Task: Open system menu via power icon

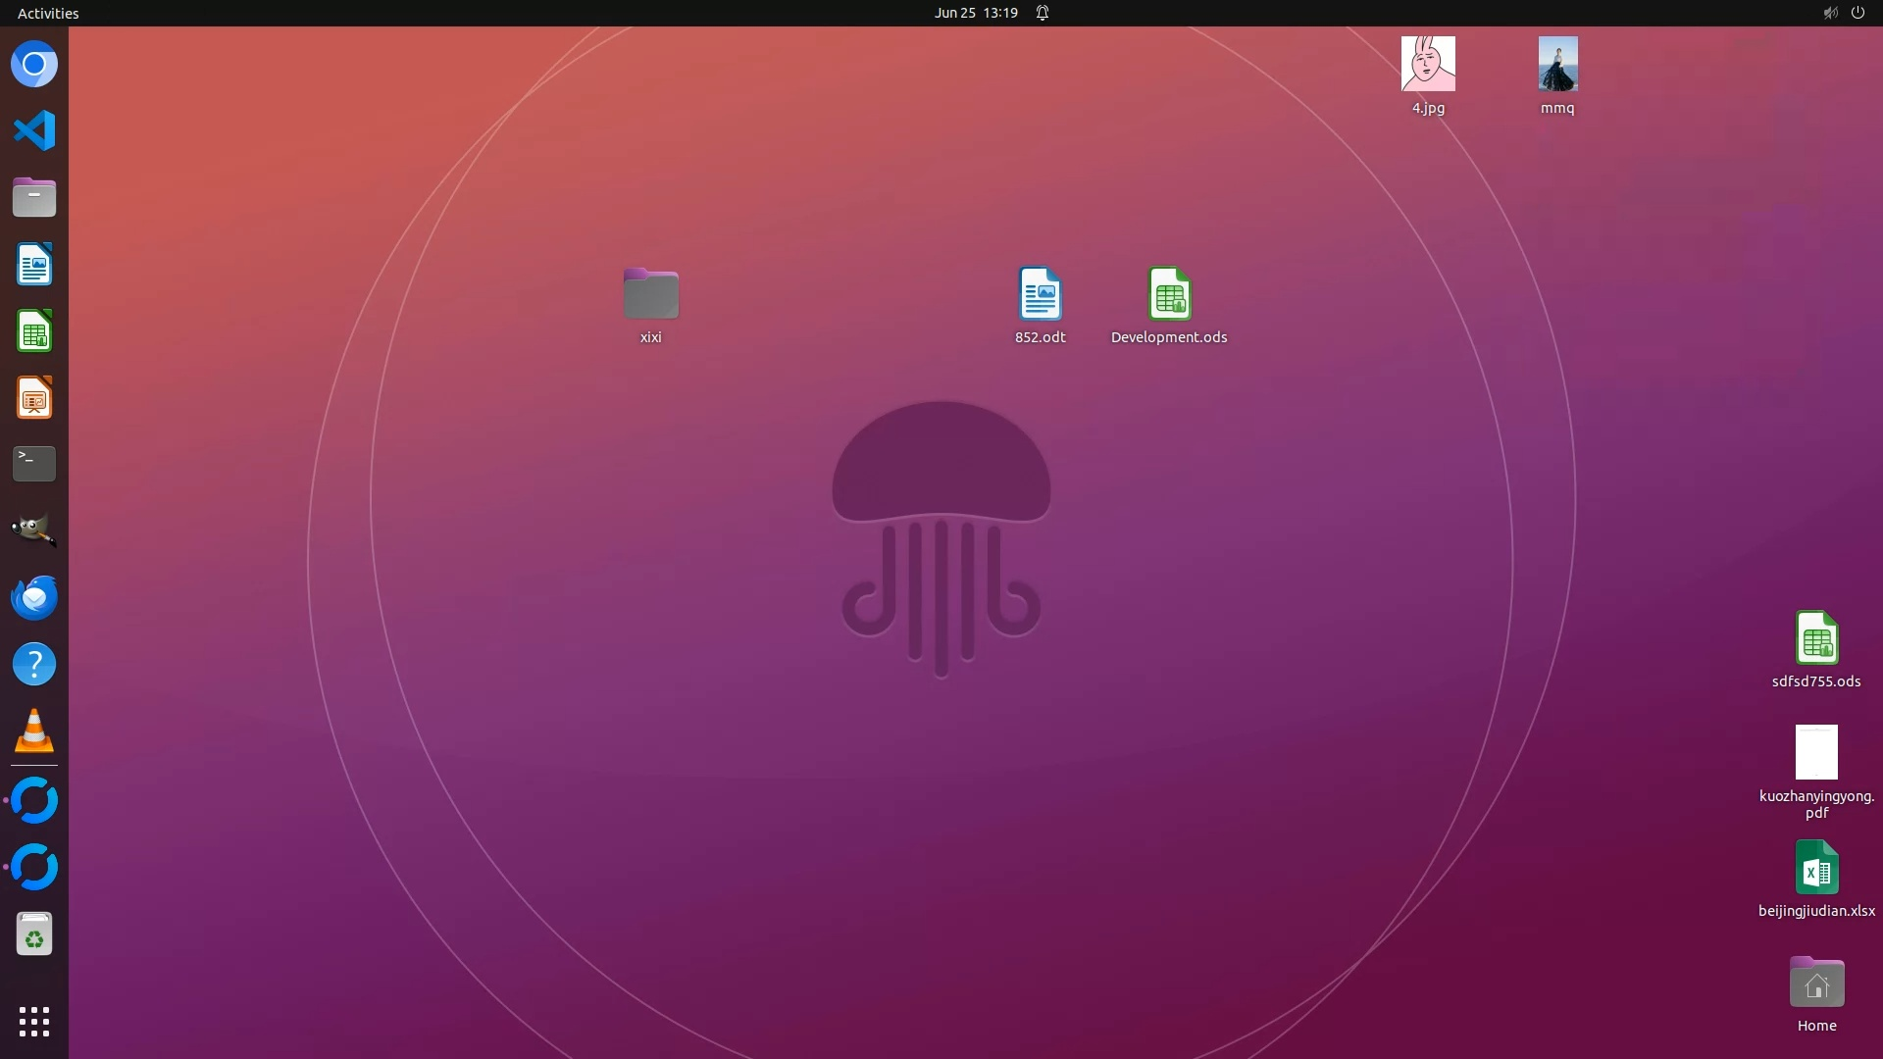Action: [1858, 13]
